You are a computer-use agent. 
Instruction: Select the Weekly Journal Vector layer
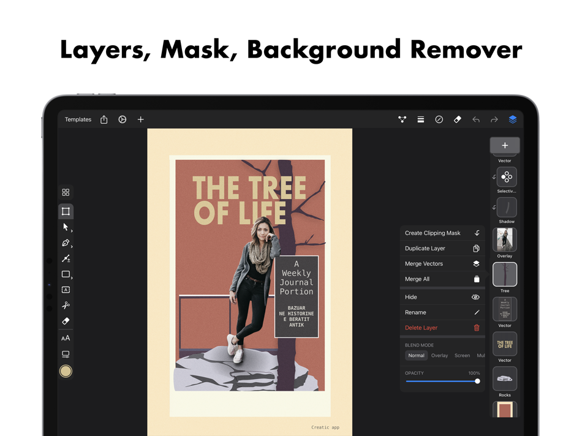pos(505,309)
